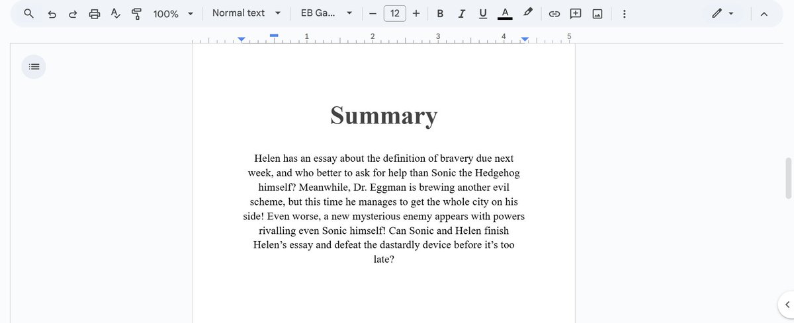
Task: Run spelling and grammar check
Action: 116,13
